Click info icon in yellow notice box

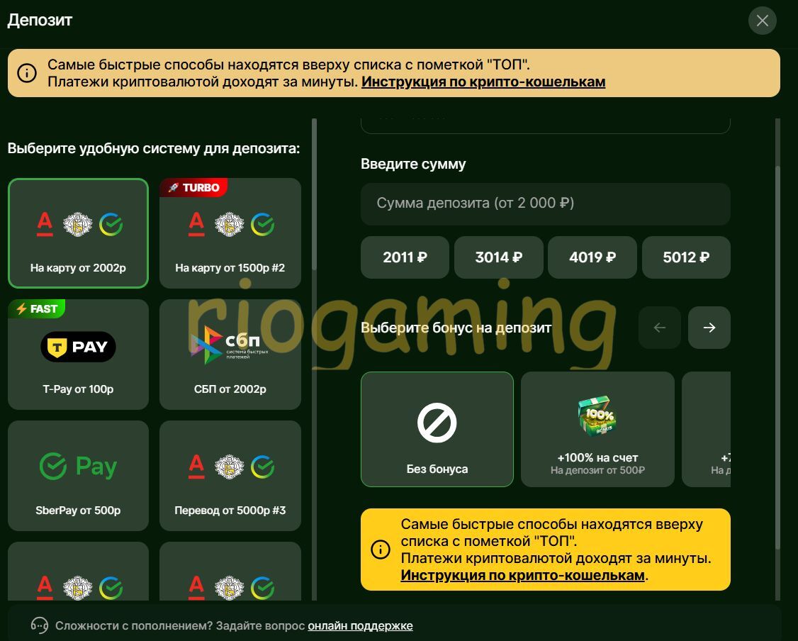[380, 550]
